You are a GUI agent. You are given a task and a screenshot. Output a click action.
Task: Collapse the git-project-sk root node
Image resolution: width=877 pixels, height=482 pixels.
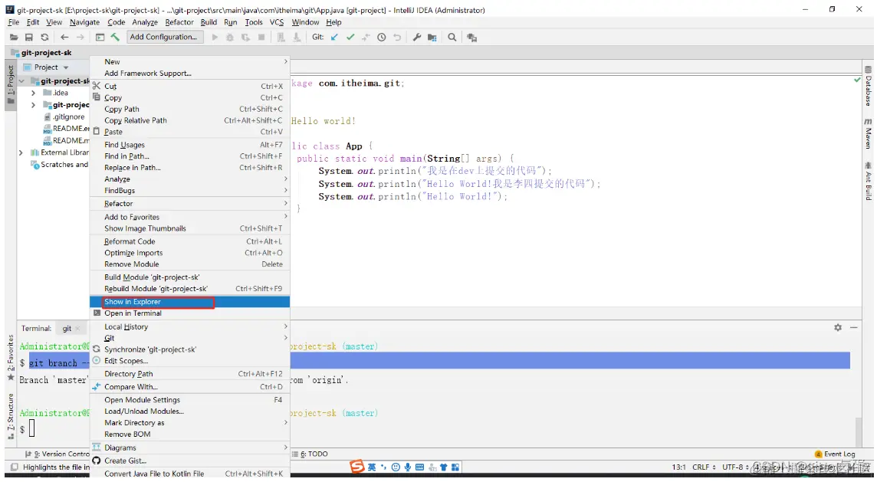point(21,81)
